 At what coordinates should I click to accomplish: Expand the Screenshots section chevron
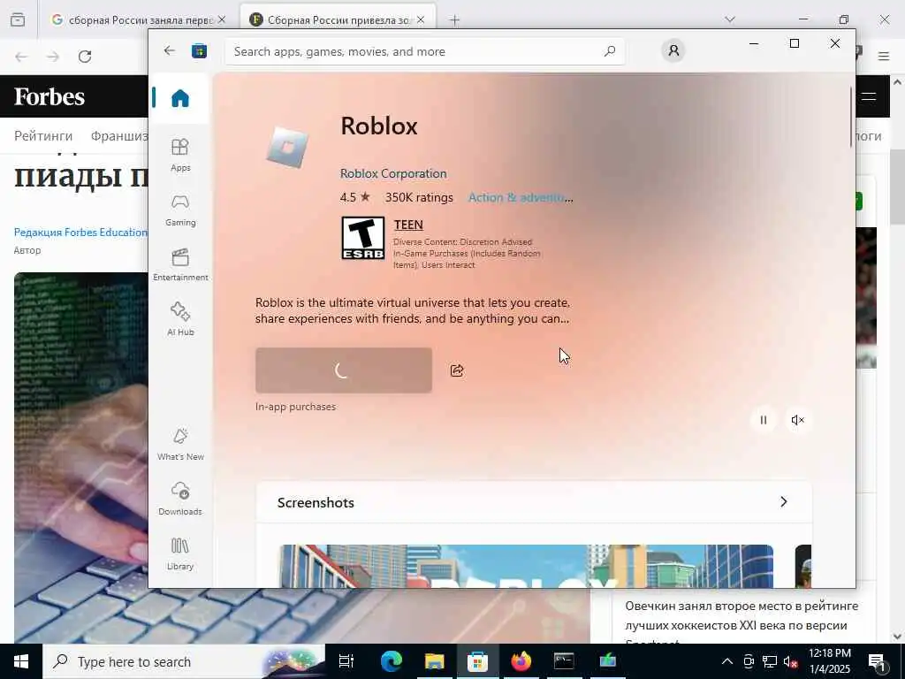pyautogui.click(x=783, y=502)
